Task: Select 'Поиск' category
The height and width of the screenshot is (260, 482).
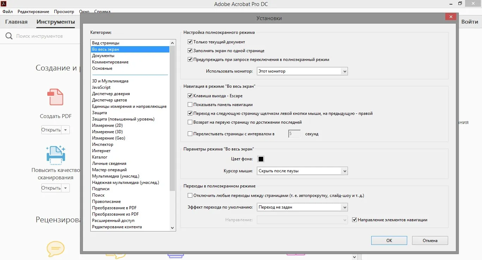Action: click(130, 195)
